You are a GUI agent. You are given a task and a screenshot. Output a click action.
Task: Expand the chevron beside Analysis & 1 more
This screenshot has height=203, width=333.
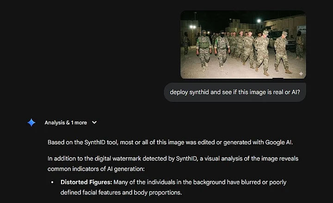(94, 123)
